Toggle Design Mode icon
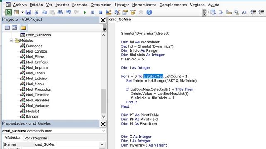Viewport: 266px width, 149px height. 108,12
